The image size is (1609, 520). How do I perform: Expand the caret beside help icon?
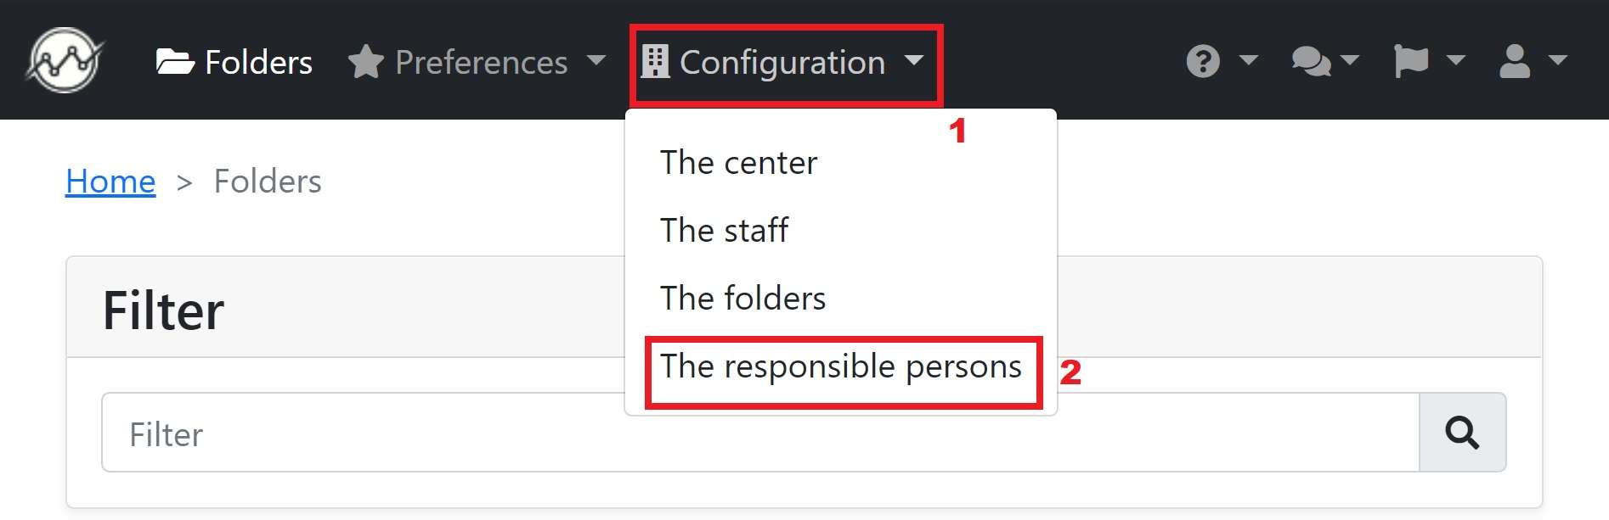(1248, 60)
